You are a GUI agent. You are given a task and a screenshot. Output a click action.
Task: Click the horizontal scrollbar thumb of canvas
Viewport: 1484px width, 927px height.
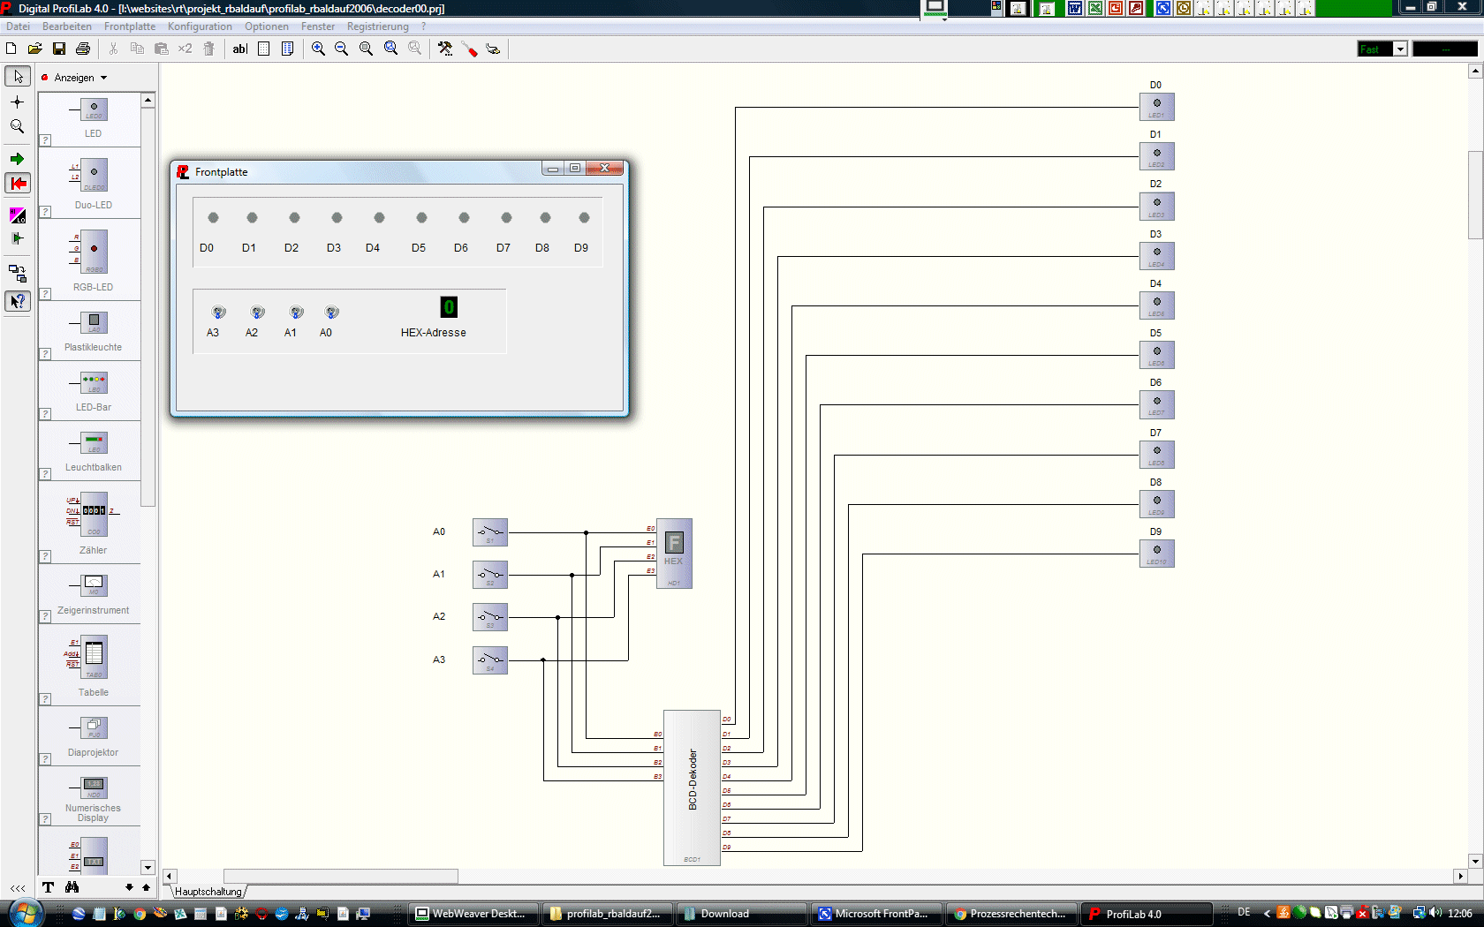coord(341,876)
